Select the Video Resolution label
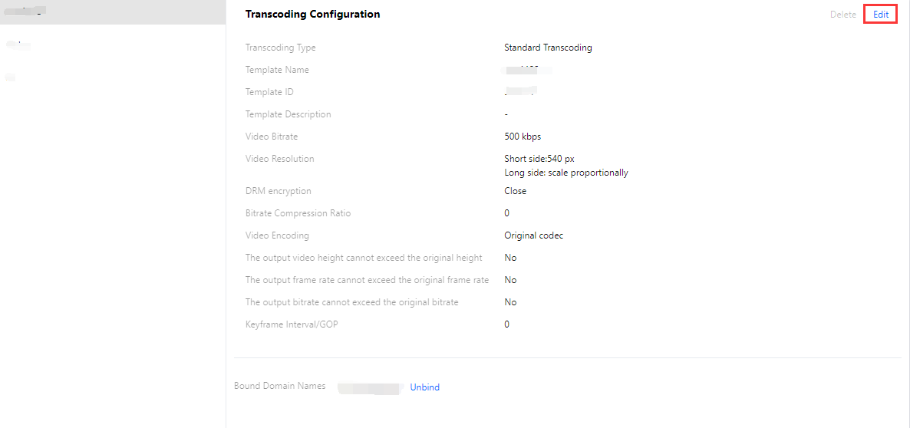 [279, 159]
